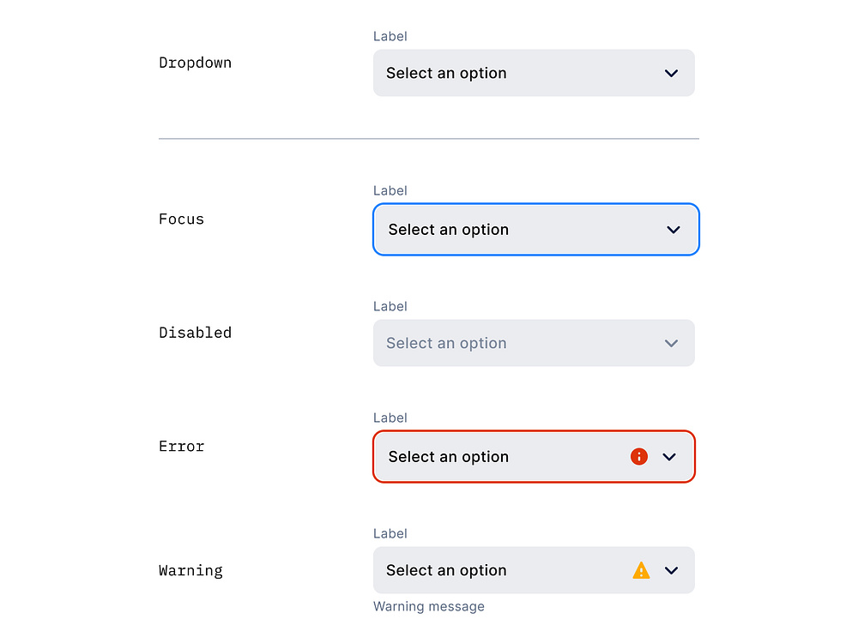
Task: Open the default Dropdown select control
Action: [x=515, y=73]
